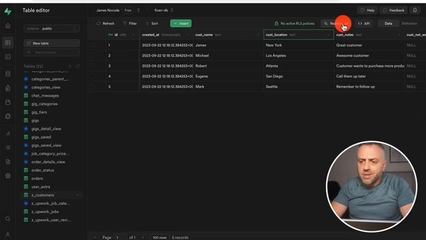Click the Help button

tap(367, 11)
